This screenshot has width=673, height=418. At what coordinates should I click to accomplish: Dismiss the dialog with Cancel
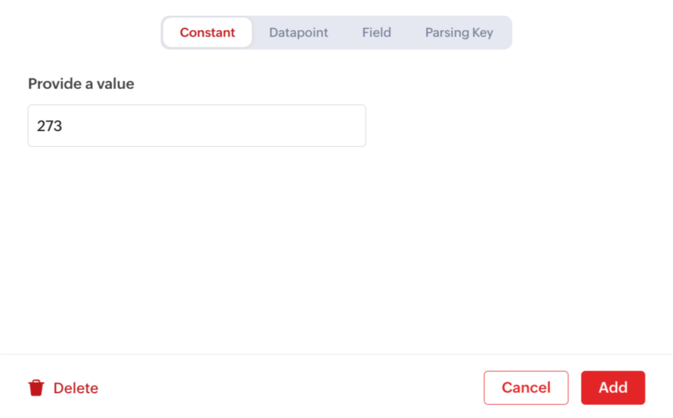pyautogui.click(x=526, y=388)
